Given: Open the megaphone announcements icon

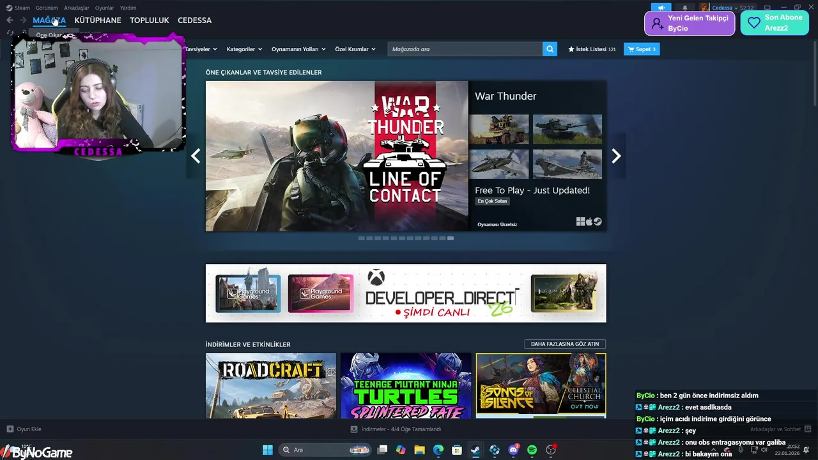Looking at the screenshot, I should pyautogui.click(x=661, y=8).
